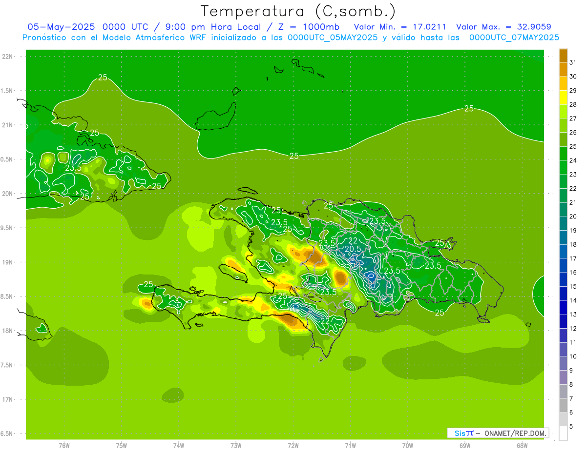Click the legend scale label '20'
Screen dimensions: 586x452
573,216
